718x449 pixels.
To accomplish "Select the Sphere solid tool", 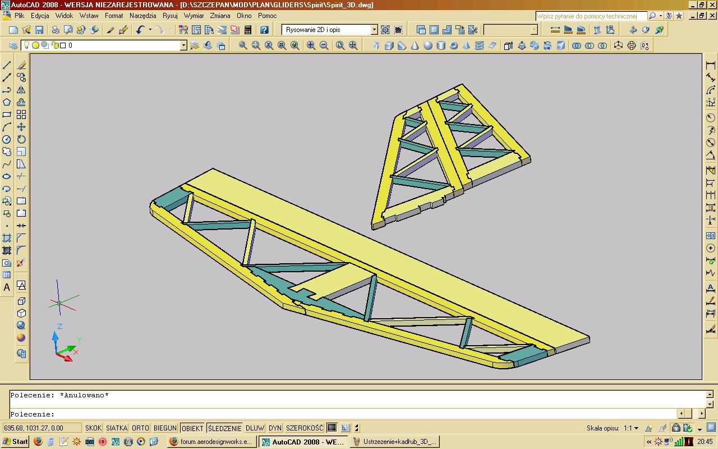I will (428, 45).
